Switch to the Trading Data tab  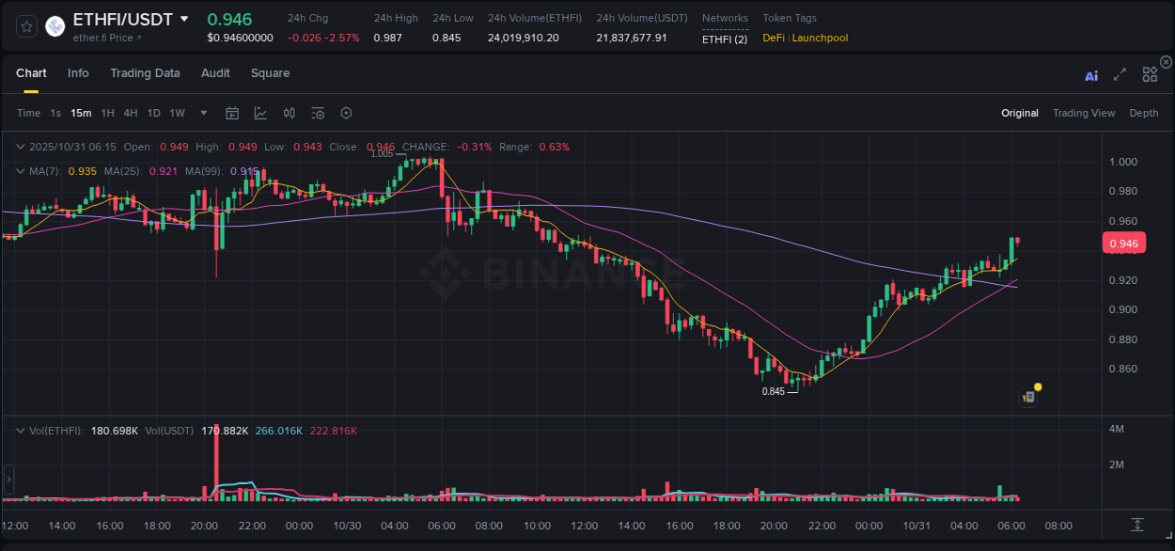tap(145, 73)
